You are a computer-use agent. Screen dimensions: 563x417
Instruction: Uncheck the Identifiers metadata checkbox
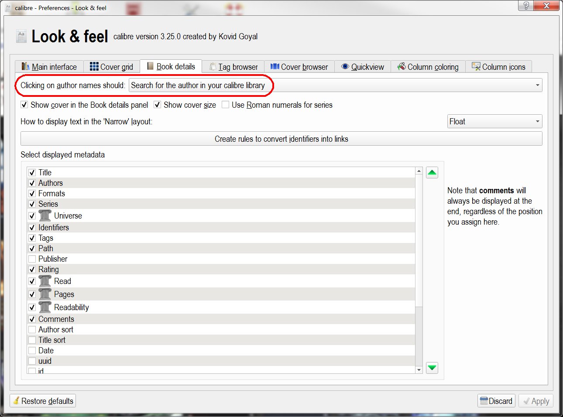[x=32, y=227]
